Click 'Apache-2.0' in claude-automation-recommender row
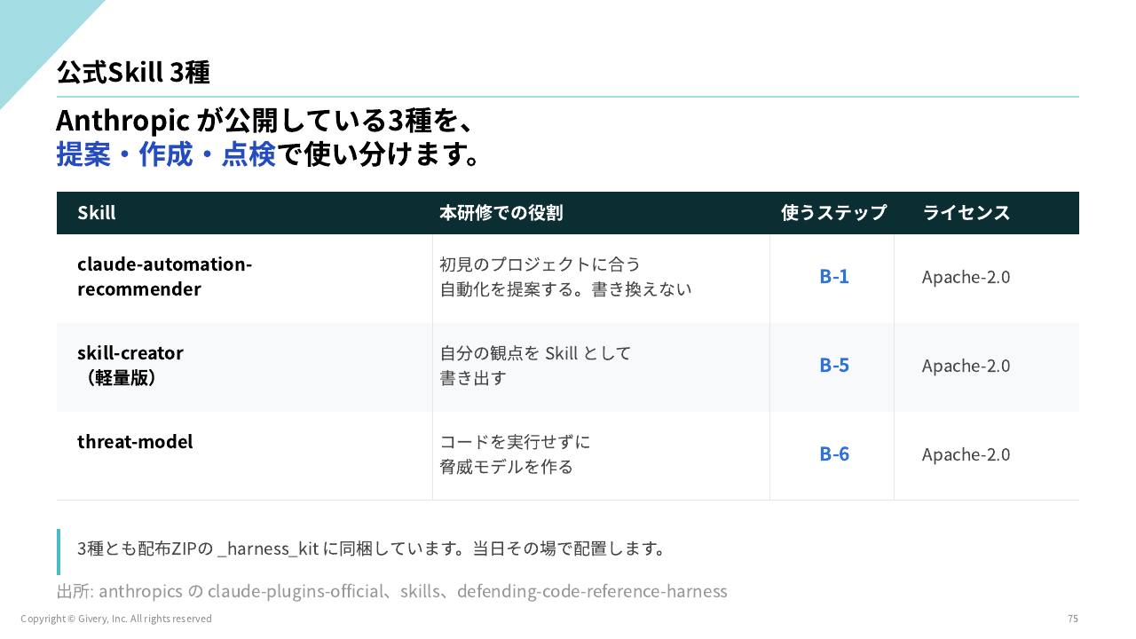The image size is (1136, 639). coord(966,277)
